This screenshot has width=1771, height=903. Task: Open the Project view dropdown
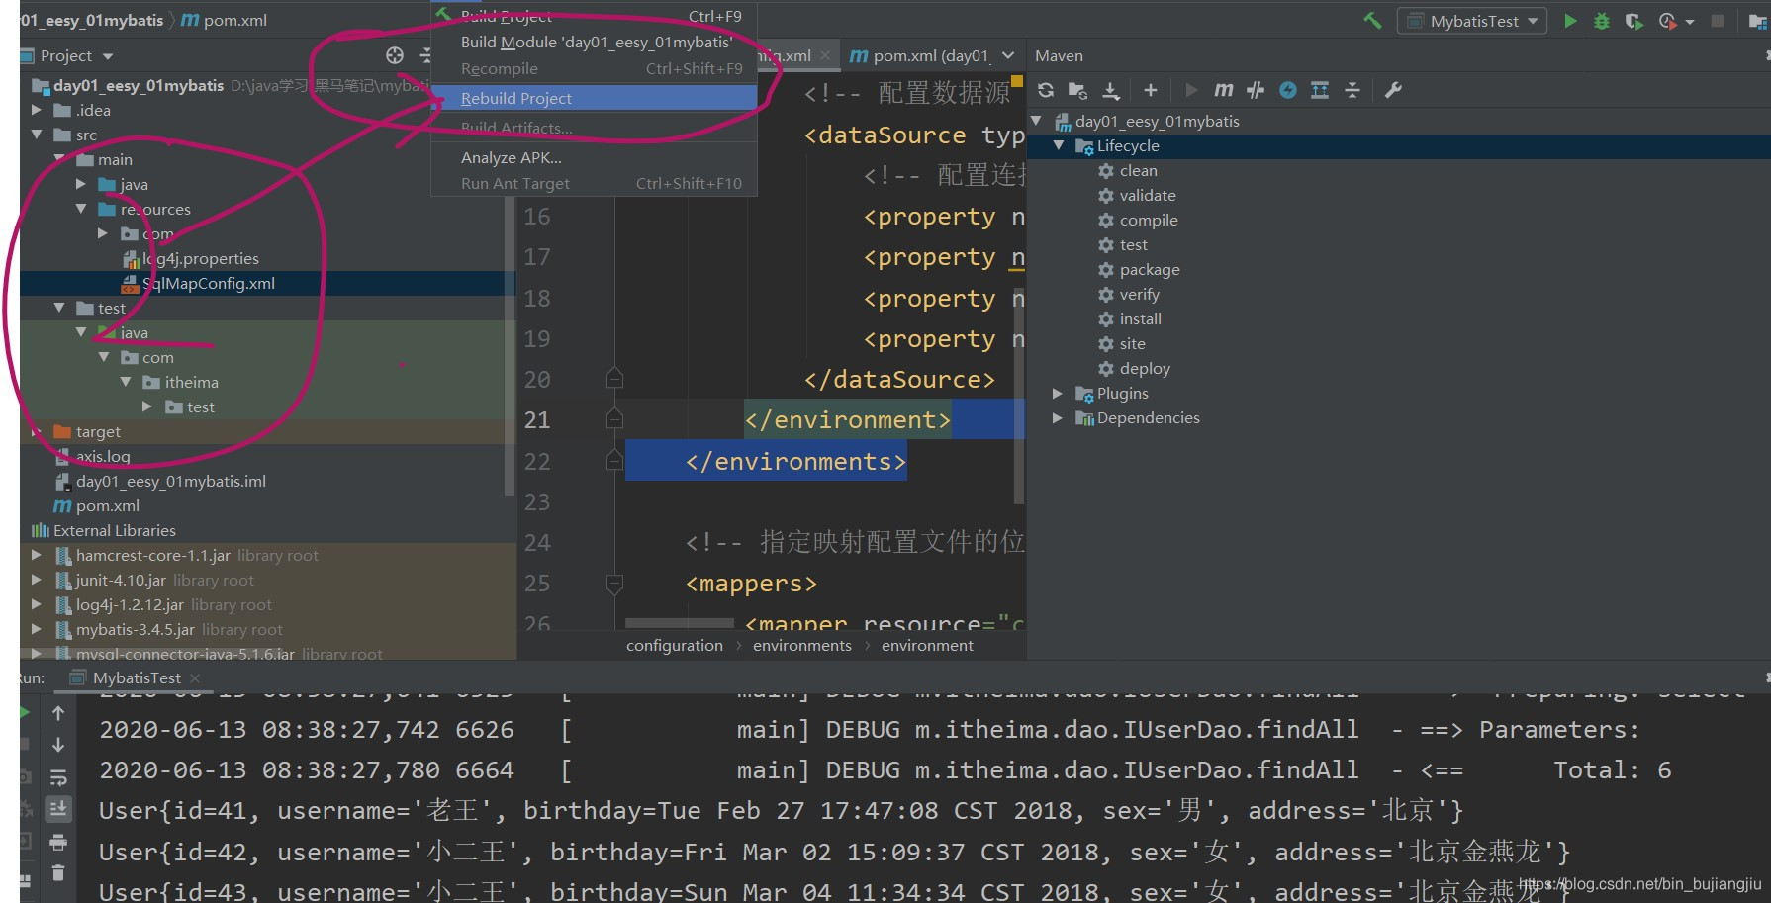click(108, 56)
